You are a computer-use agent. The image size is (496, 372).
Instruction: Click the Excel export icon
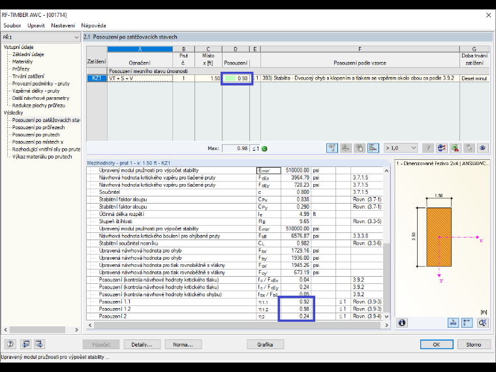coord(455,148)
